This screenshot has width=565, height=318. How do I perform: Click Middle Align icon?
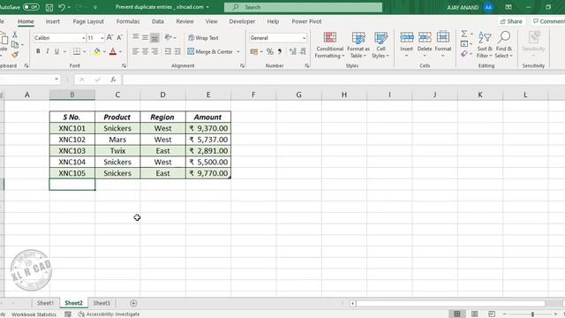point(145,37)
